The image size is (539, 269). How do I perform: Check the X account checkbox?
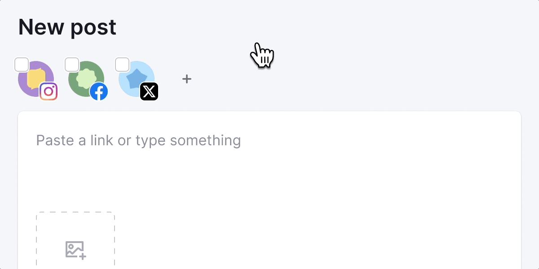[122, 65]
